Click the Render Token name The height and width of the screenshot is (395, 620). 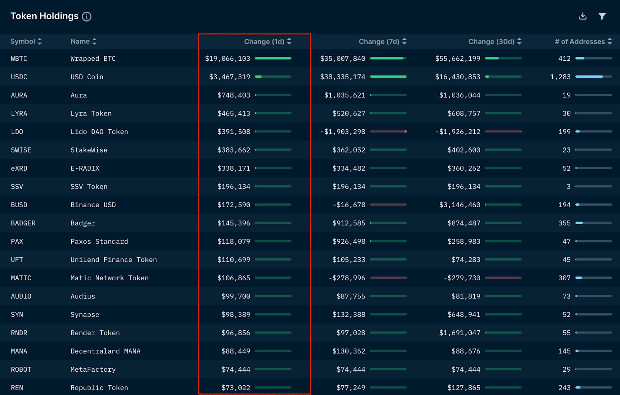[95, 333]
